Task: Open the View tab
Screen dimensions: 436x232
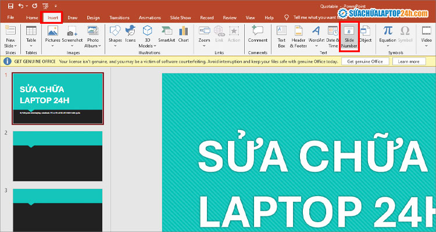Action: [250, 17]
